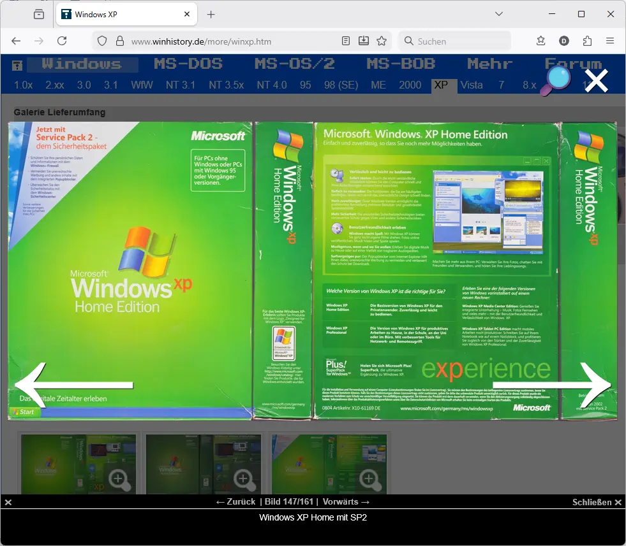Image resolution: width=626 pixels, height=546 pixels.
Task: Go to previous image with left arrow
Action: [x=73, y=384]
